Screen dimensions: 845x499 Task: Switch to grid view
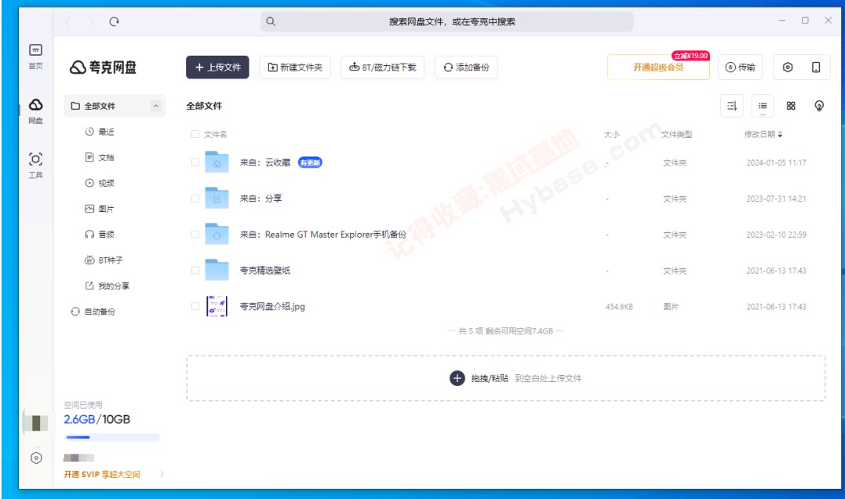coord(791,106)
